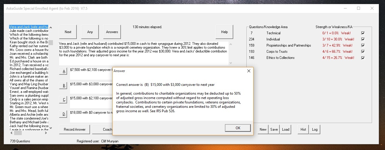Image resolution: width=385 pixels, height=150 pixels.
Task: Select 'Julie made cash contribution' list item
Action: coord(29,31)
